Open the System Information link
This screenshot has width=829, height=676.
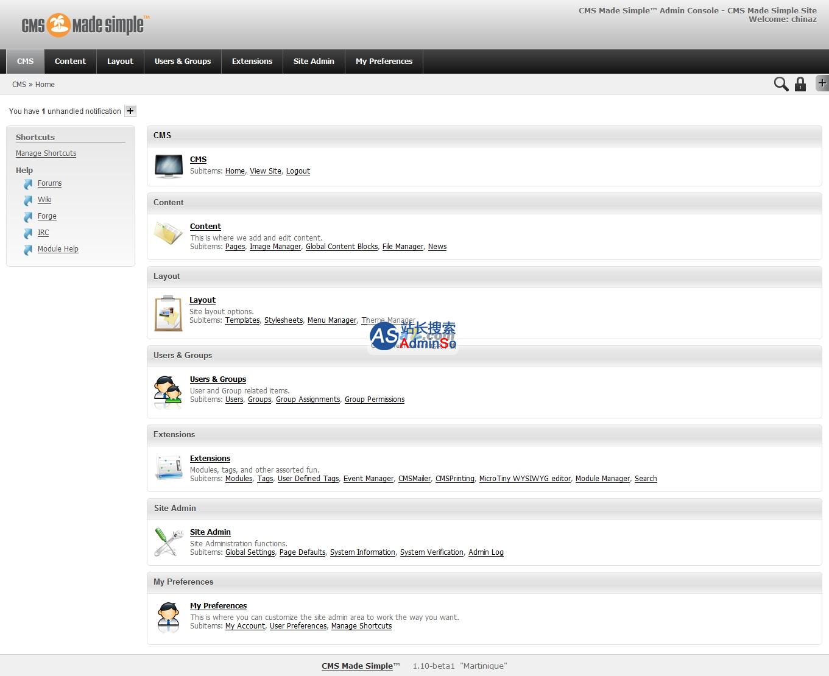[362, 552]
